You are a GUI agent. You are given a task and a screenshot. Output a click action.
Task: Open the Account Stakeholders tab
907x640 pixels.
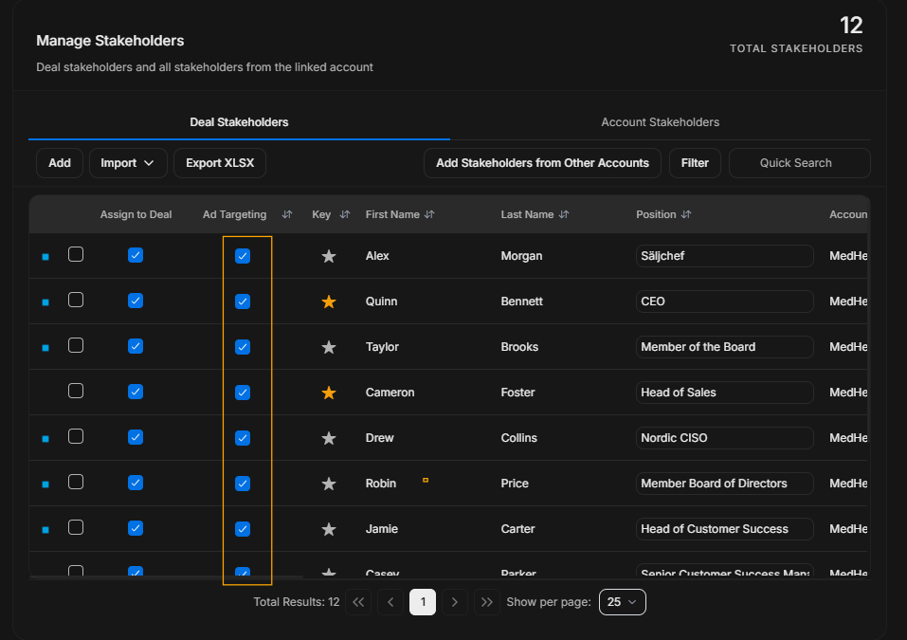click(x=660, y=122)
